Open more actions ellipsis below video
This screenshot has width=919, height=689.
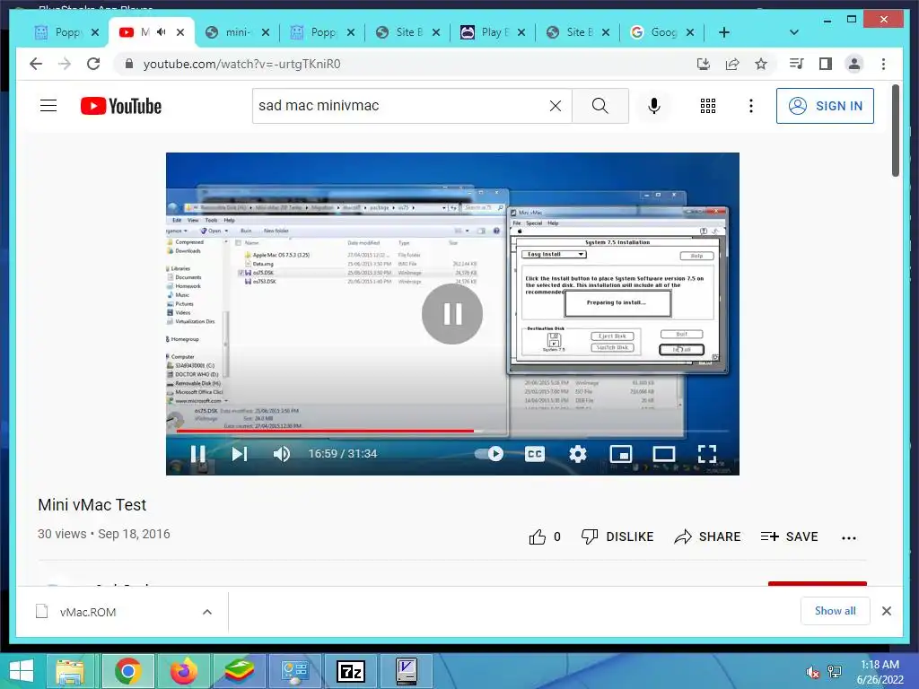tap(849, 538)
